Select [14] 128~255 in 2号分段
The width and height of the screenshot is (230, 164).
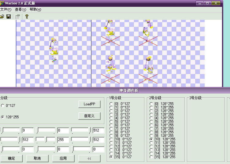(162, 153)
